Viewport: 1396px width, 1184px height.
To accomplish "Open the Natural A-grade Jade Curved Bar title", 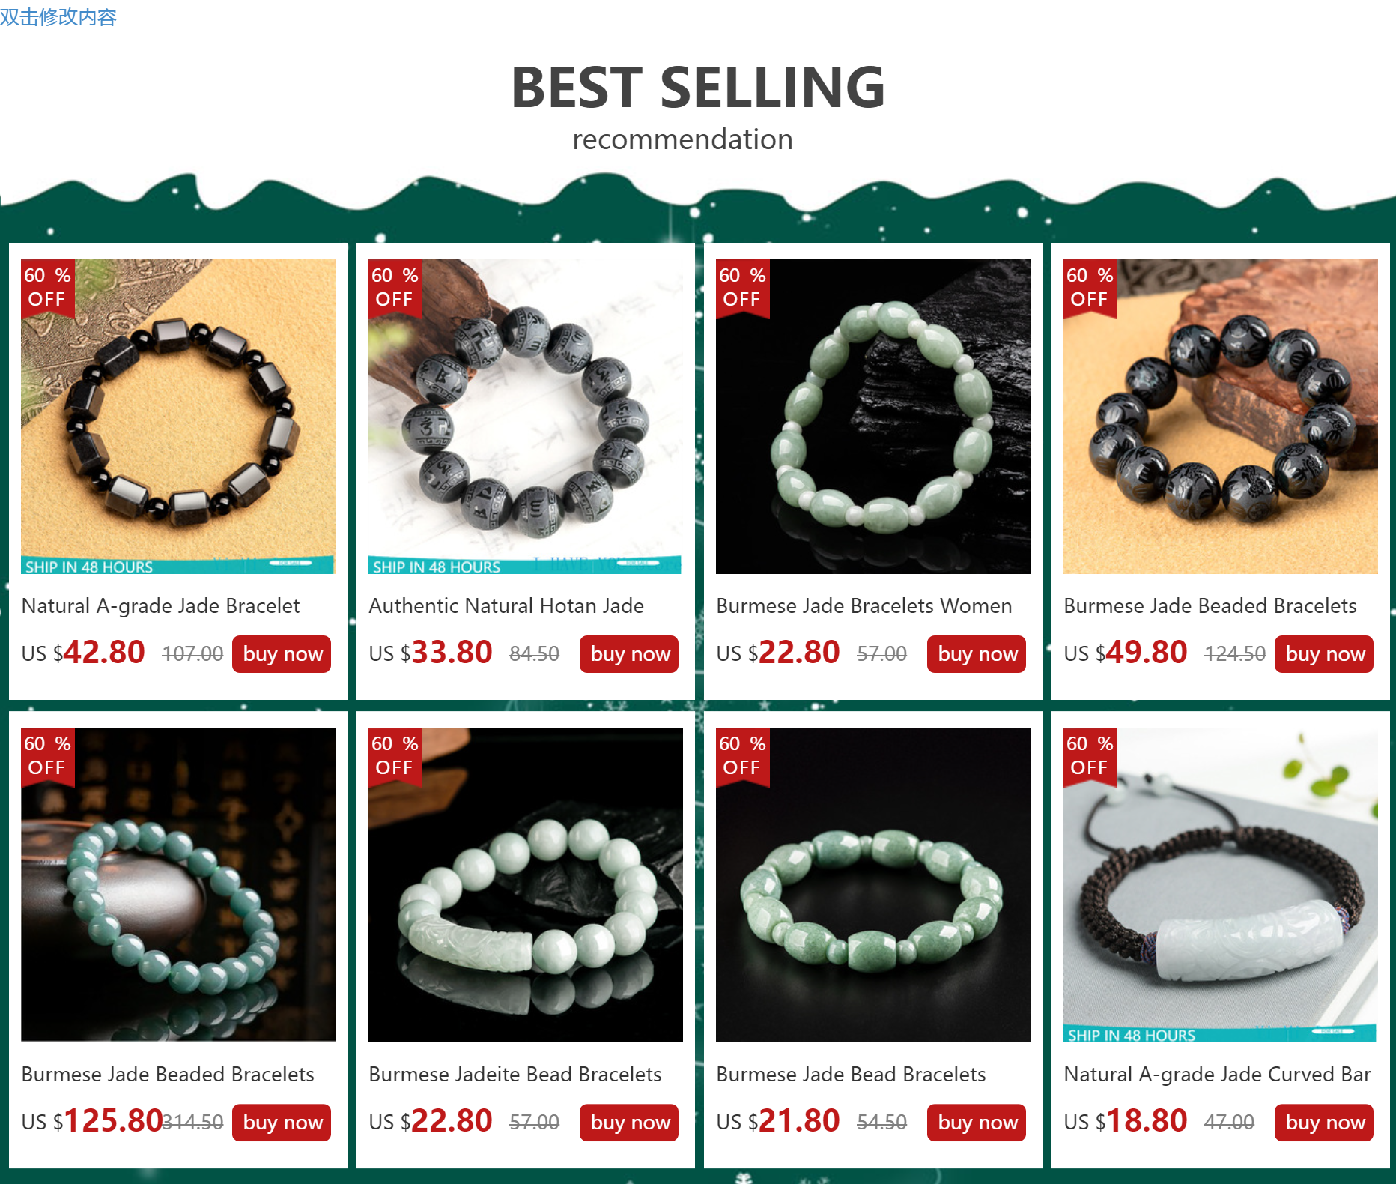I will click(x=1218, y=1075).
